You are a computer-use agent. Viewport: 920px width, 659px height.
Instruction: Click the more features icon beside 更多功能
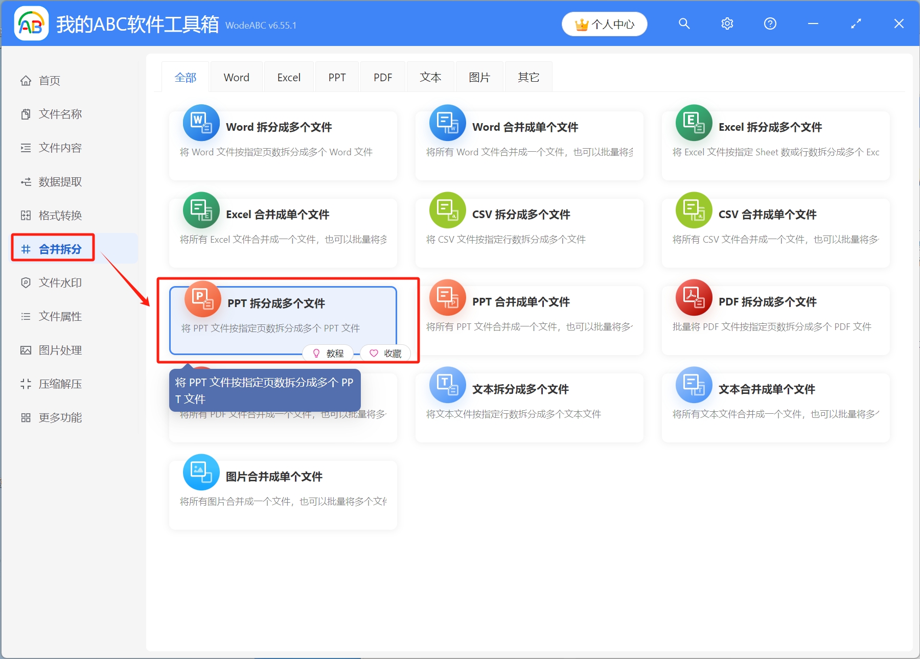[26, 418]
